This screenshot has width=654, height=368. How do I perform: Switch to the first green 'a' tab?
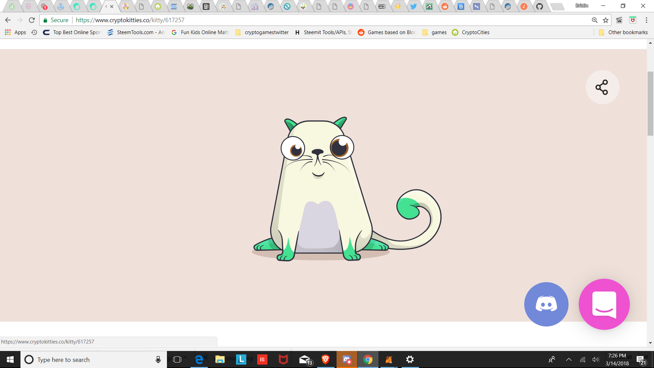tap(12, 6)
